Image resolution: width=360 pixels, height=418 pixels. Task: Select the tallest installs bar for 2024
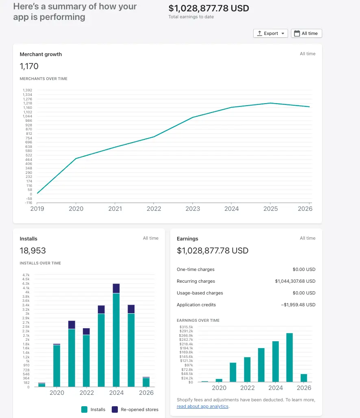[x=116, y=340]
